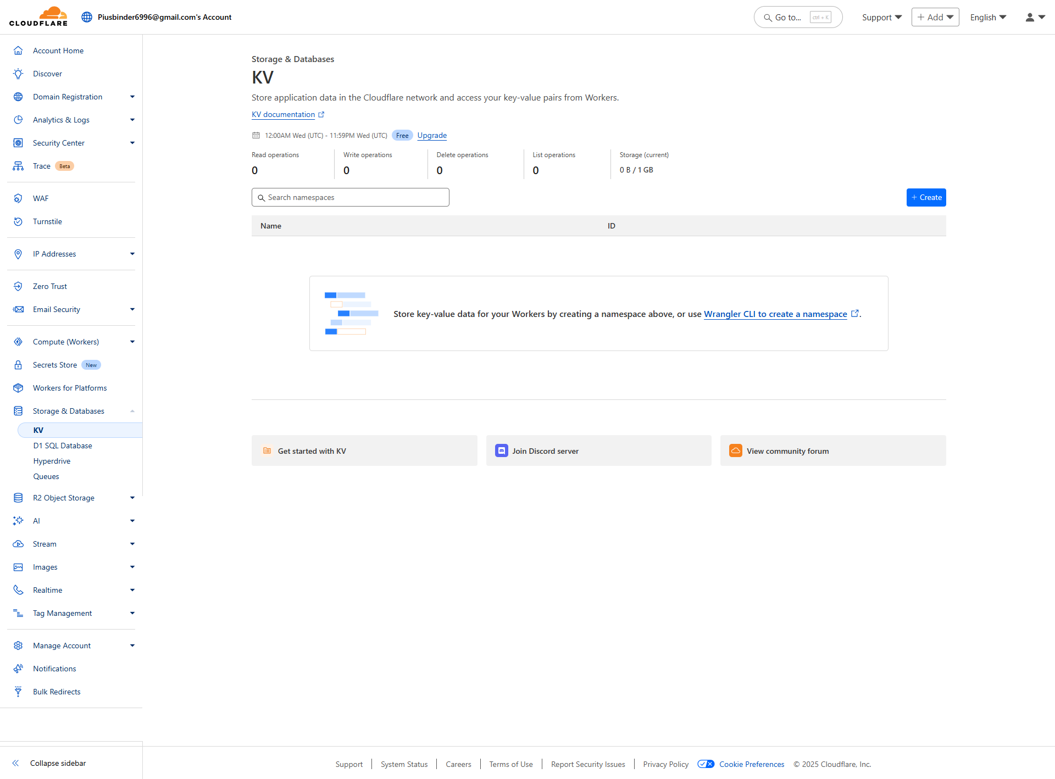Click the Search namespaces field
Image resolution: width=1055 pixels, height=779 pixels.
tap(351, 197)
